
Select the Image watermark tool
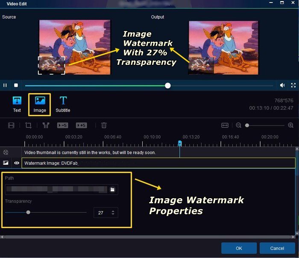[x=40, y=105]
